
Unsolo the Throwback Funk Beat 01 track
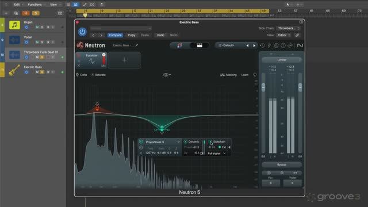[42, 57]
